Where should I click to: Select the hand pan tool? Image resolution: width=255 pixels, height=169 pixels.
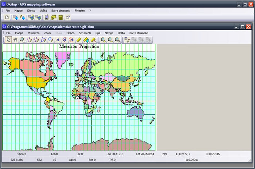15,40
